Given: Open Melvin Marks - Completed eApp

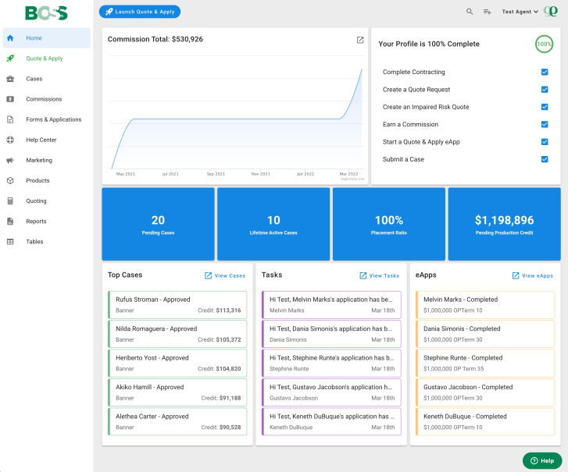Looking at the screenshot, I should tap(485, 305).
